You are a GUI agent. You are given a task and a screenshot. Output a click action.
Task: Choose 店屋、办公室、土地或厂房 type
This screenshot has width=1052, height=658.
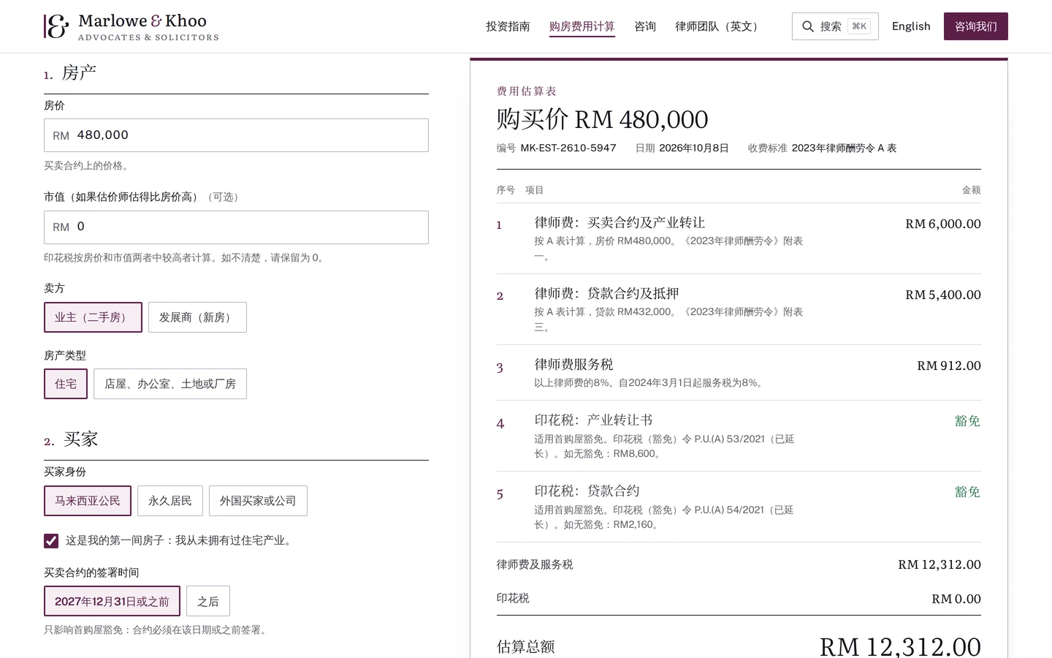coord(170,384)
